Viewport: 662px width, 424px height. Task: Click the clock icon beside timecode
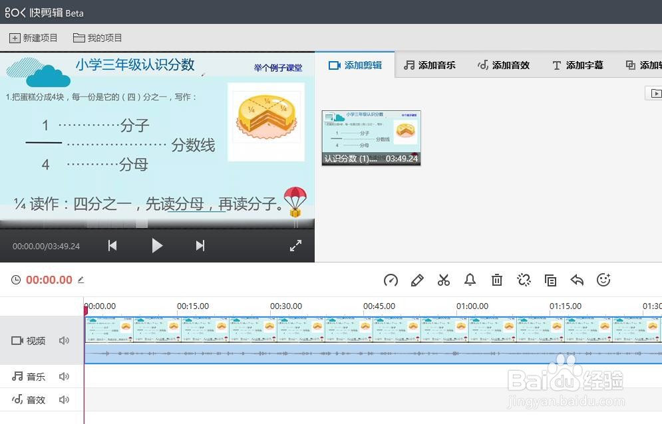tap(15, 280)
